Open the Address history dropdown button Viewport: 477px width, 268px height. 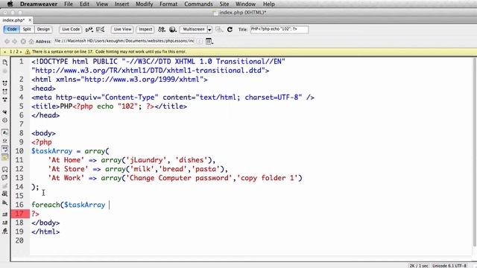[x=199, y=41]
